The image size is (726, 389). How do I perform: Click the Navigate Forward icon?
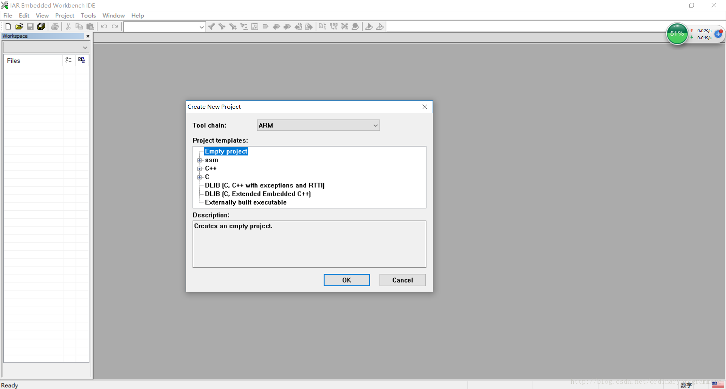click(309, 26)
